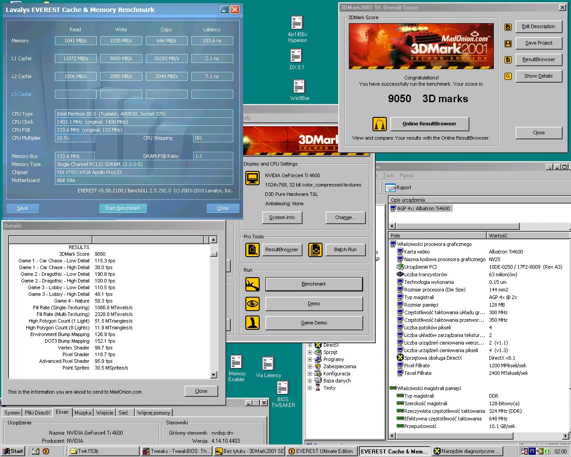This screenshot has width=571, height=457.
Task: Click the Show Details magnifier icon
Action: [508, 76]
